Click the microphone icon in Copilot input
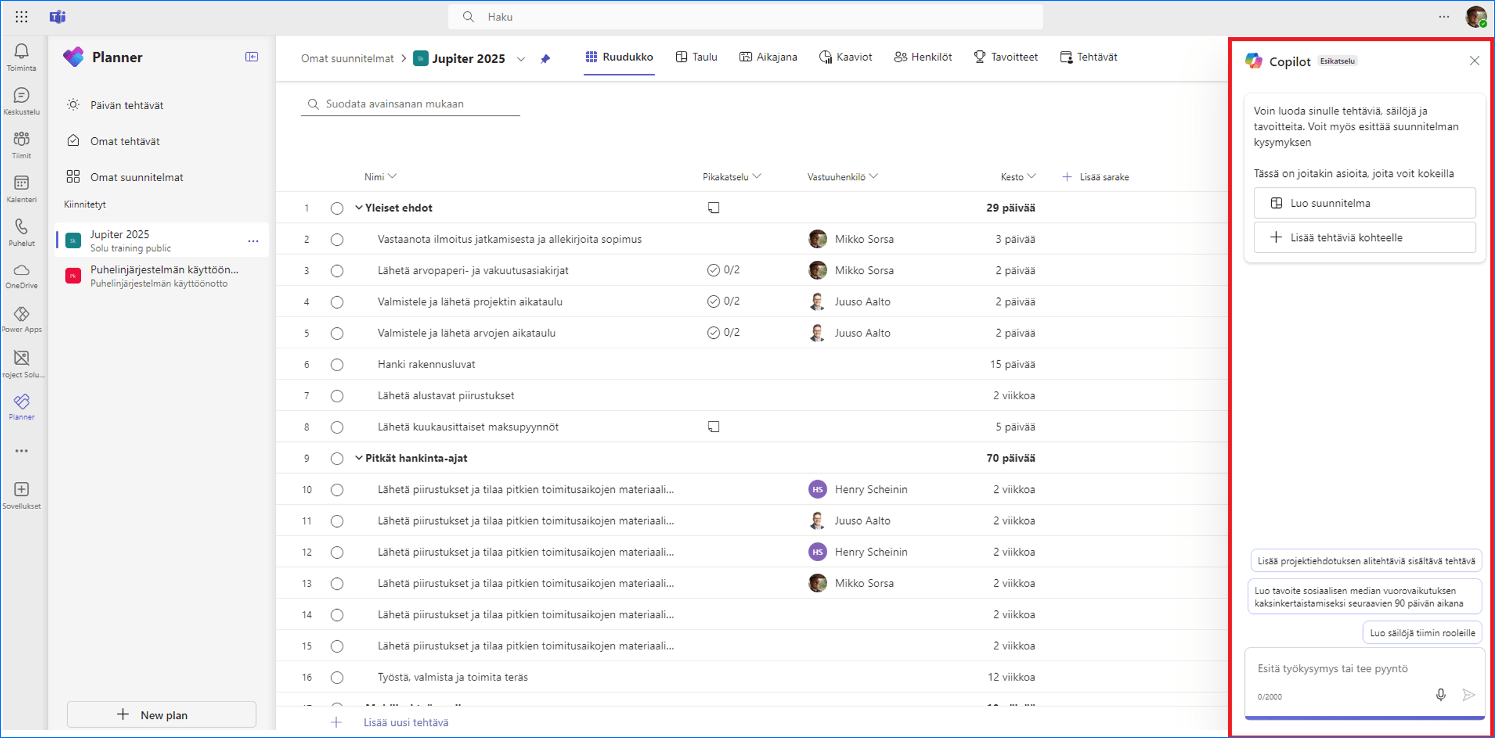The width and height of the screenshot is (1495, 738). click(x=1440, y=694)
